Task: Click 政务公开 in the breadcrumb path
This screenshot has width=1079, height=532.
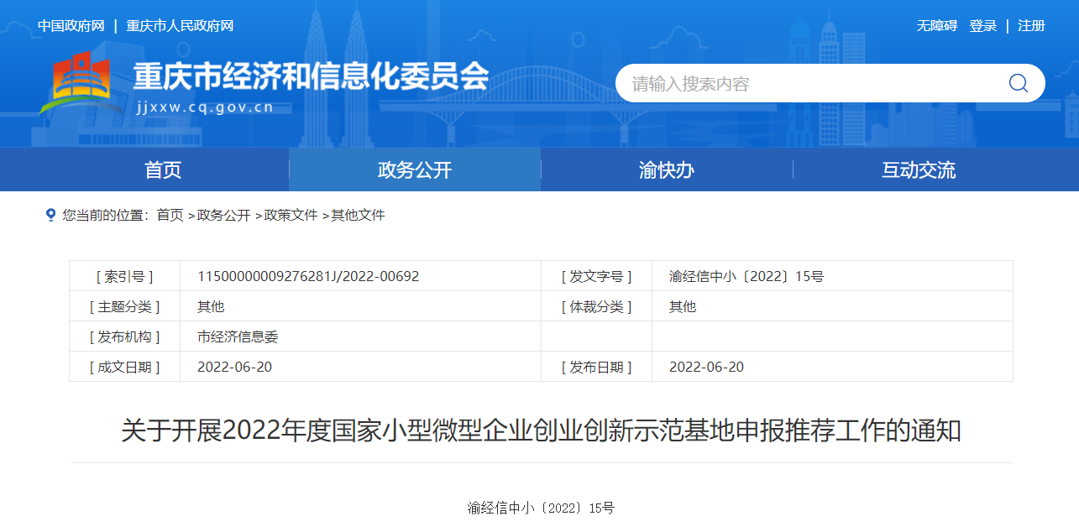Action: pyautogui.click(x=223, y=215)
